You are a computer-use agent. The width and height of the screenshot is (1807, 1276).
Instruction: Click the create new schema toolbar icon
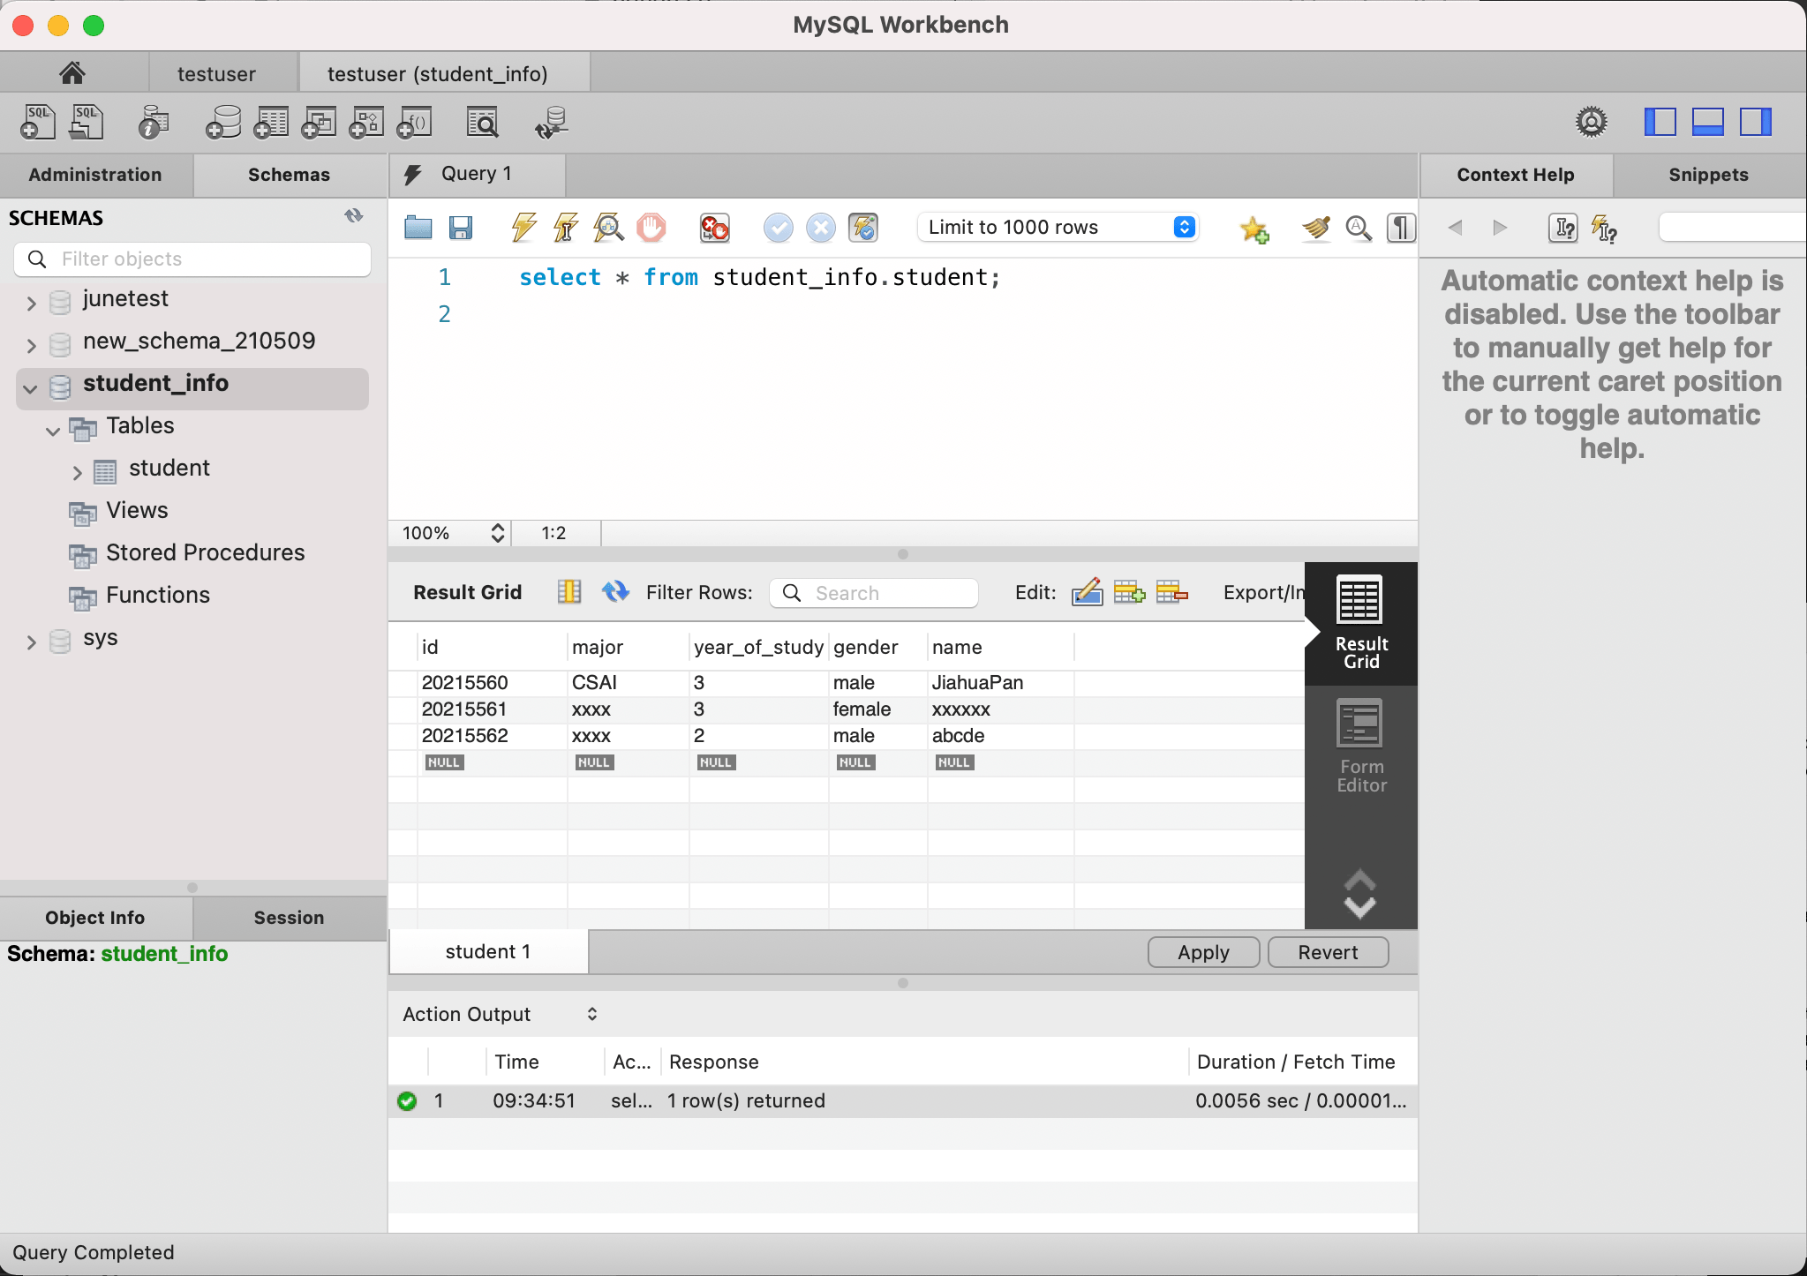pos(223,123)
